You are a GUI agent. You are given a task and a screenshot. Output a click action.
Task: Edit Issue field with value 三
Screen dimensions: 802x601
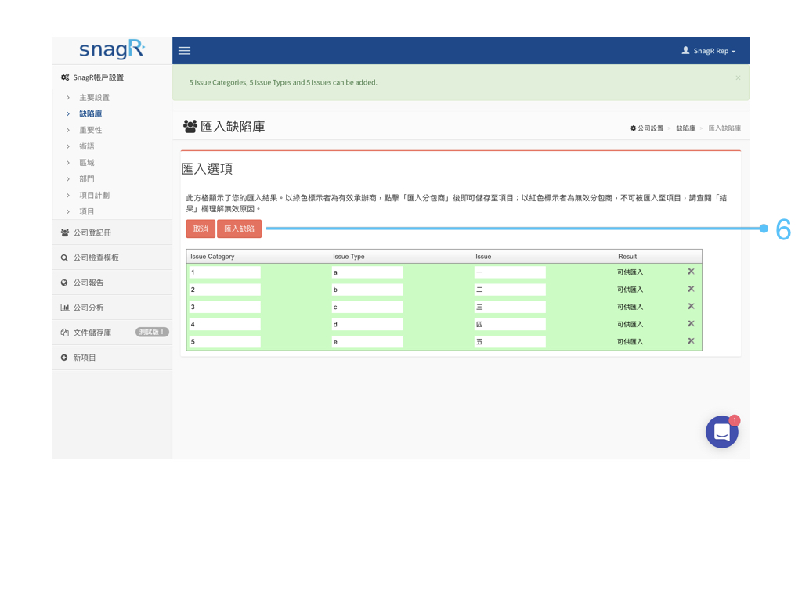tap(510, 307)
